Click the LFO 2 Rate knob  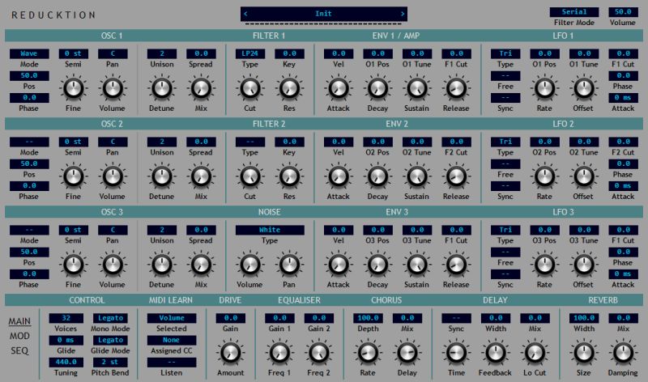(x=544, y=176)
